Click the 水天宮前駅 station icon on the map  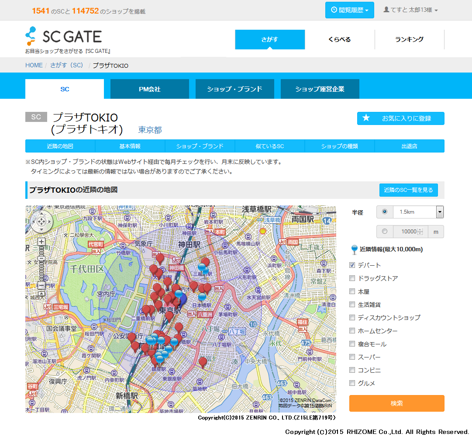click(x=258, y=290)
